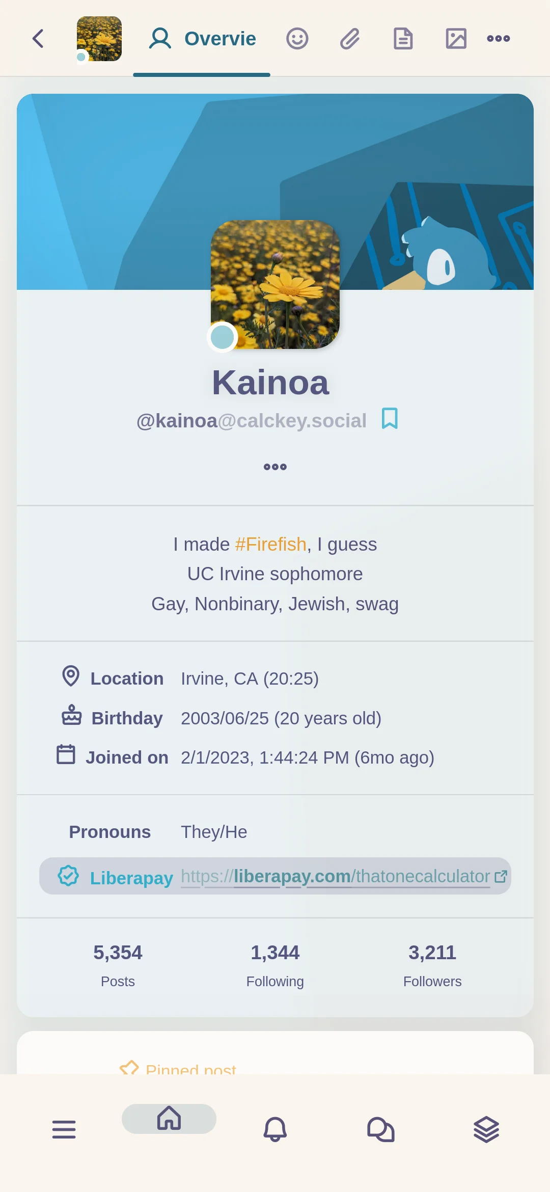Image resolution: width=550 pixels, height=1192 pixels.
Task: Open the widgets layers icon
Action: point(486,1129)
